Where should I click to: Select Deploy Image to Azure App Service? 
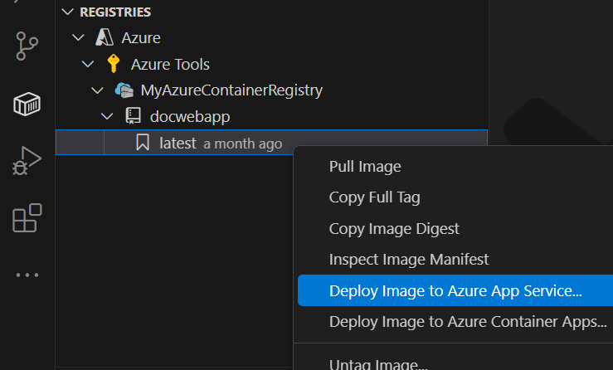click(455, 291)
